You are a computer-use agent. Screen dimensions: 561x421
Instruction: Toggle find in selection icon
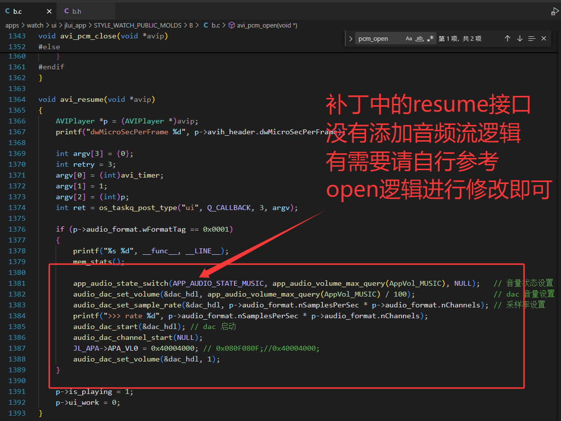pos(531,38)
